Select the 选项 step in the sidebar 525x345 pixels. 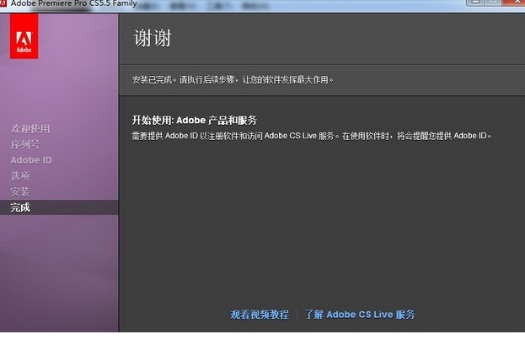click(20, 175)
